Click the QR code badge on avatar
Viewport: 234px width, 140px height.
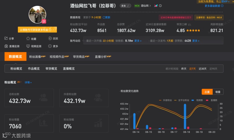point(44,21)
